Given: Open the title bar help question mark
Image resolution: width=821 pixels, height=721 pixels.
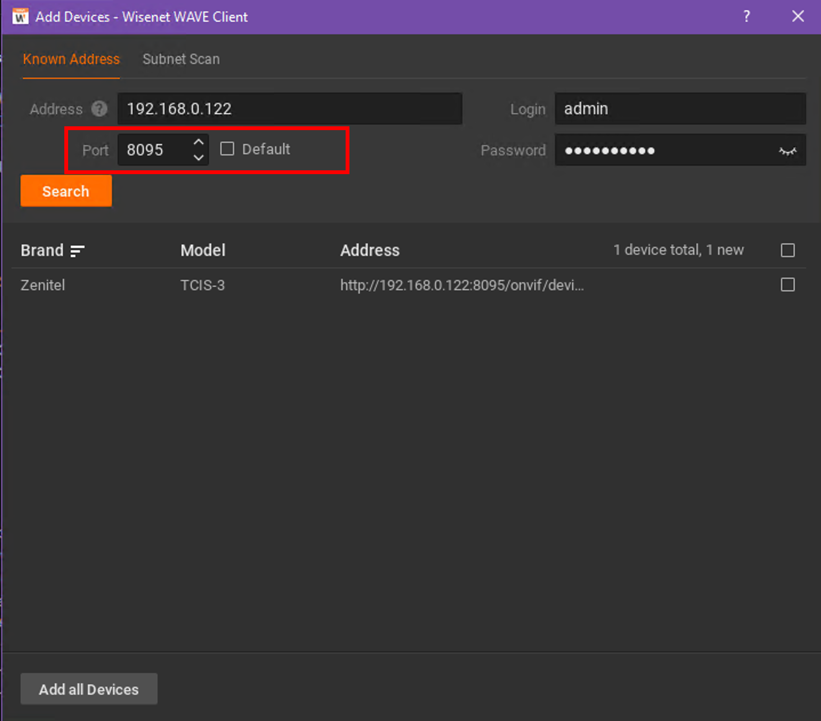Looking at the screenshot, I should [x=746, y=16].
